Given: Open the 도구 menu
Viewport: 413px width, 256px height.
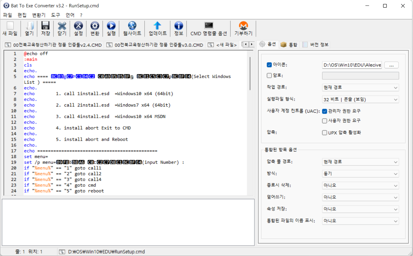Looking at the screenshot, I should [56, 15].
